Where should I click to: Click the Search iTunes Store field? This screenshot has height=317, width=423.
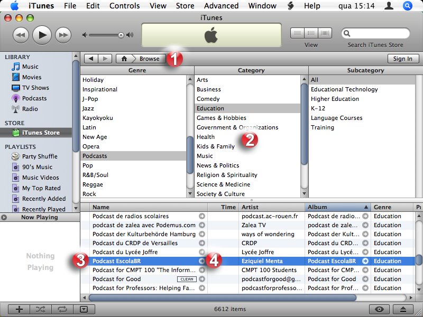tap(375, 33)
